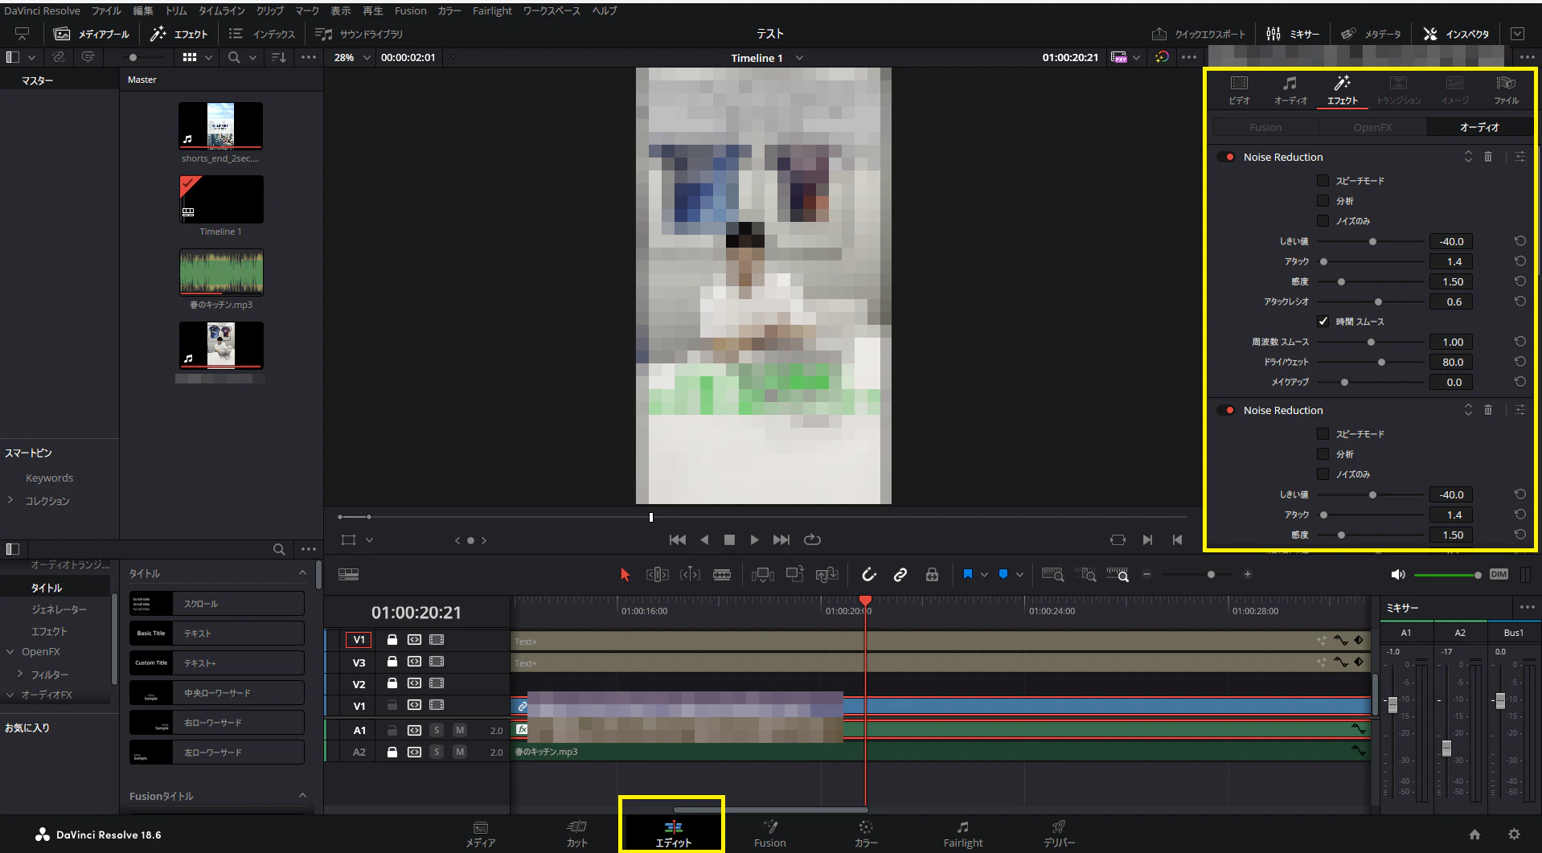Expand the コレクション smart bin
1542x853 pixels.
pos(10,500)
